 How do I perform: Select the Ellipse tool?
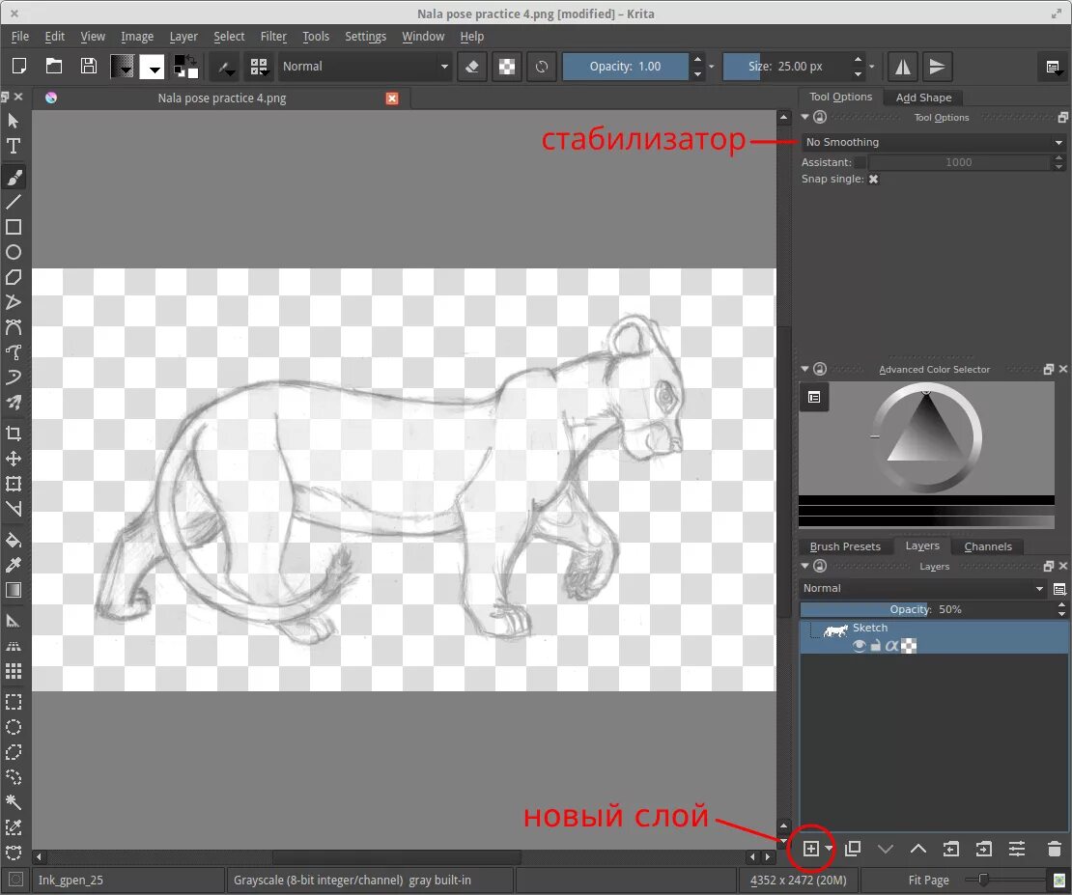(x=13, y=252)
